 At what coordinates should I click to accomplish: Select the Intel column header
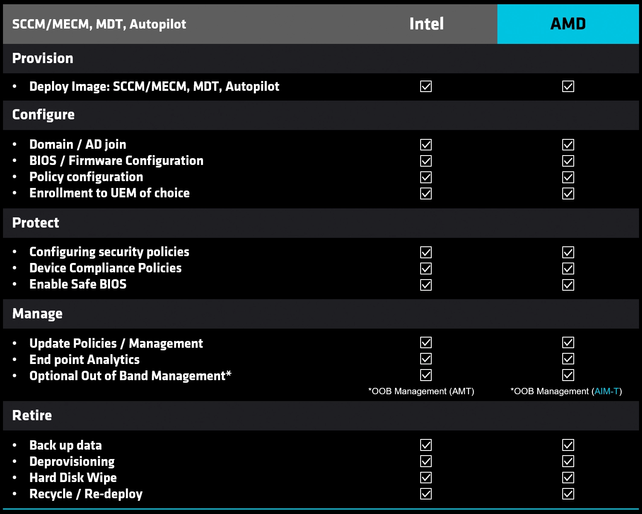point(426,24)
